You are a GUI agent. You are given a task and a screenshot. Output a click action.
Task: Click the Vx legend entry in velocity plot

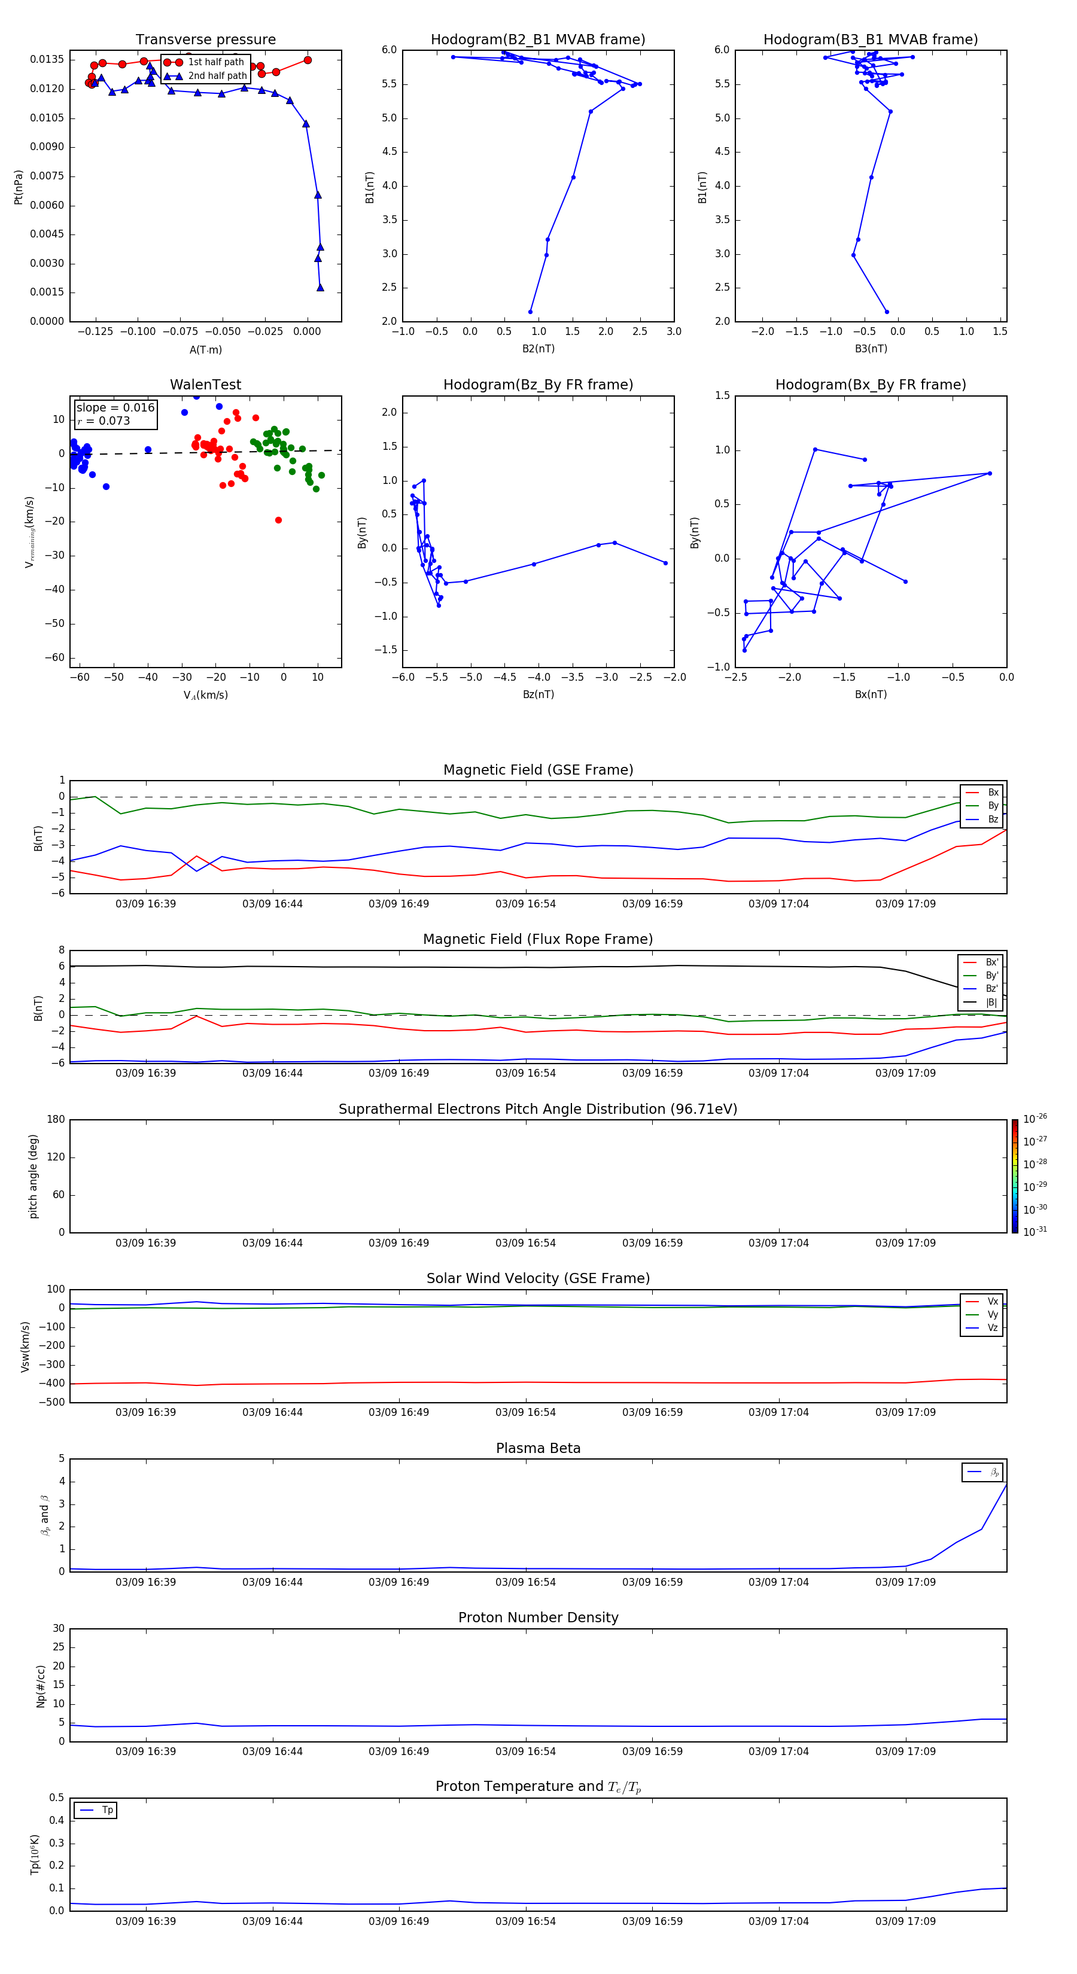pos(982,1301)
